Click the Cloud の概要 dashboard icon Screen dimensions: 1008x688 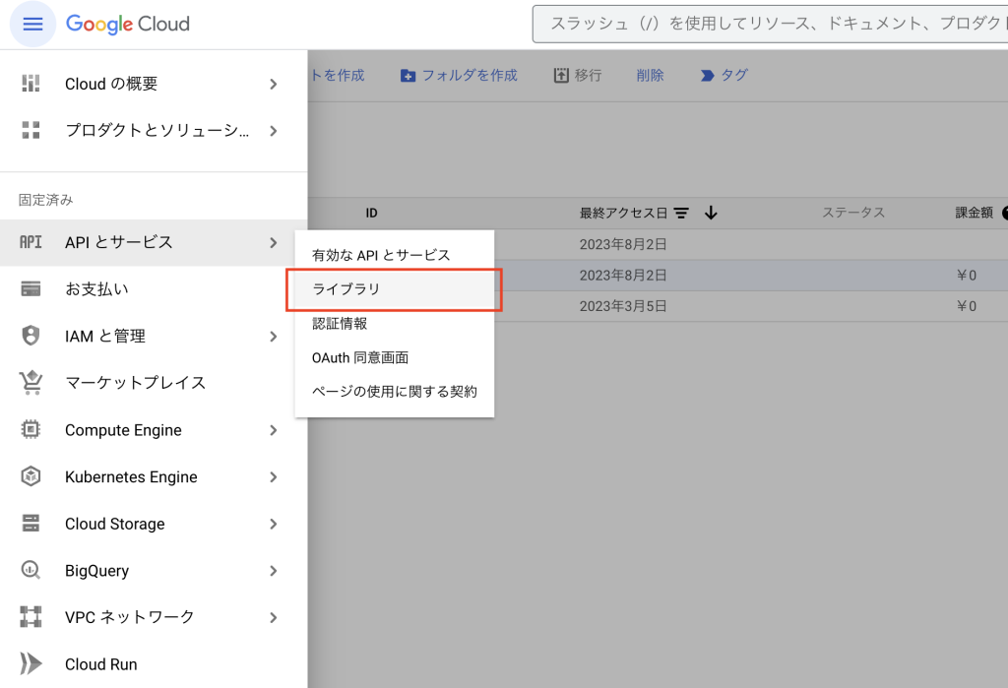[x=31, y=84]
